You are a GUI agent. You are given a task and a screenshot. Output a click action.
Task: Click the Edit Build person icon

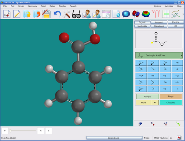pyautogui.click(x=87, y=14)
